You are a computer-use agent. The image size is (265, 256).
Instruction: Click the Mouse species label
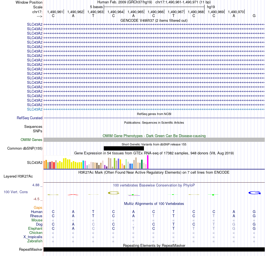coord(37,220)
